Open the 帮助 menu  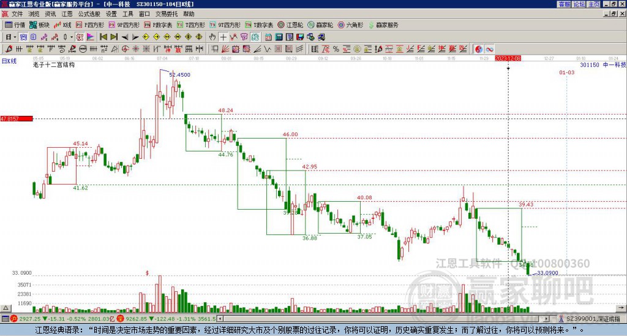pos(189,14)
